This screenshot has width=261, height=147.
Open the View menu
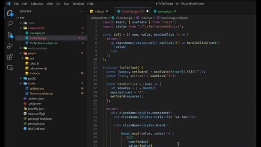[49, 4]
